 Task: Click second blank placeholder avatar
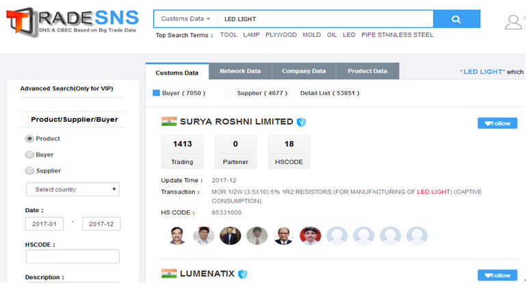point(364,235)
